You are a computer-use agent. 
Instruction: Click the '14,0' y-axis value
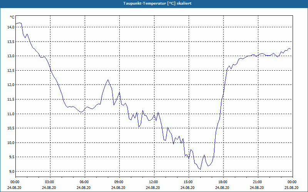(x=11, y=27)
